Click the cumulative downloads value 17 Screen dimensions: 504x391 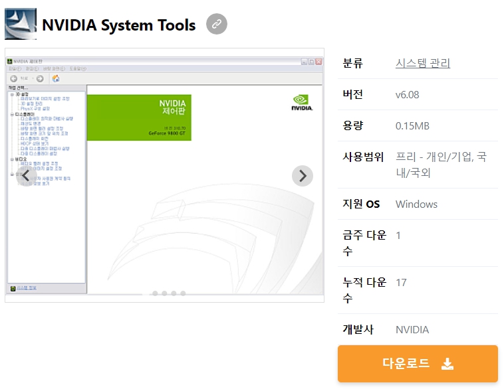pos(401,283)
